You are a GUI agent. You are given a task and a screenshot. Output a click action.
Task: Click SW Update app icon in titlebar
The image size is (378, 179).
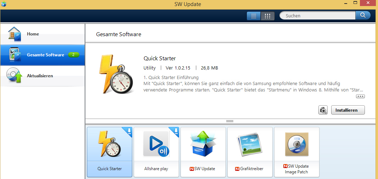pos(4,4)
